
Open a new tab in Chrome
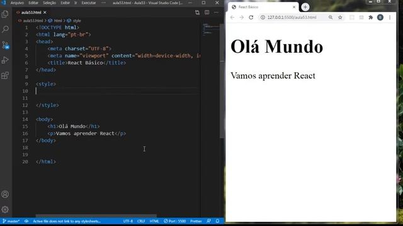(x=305, y=7)
